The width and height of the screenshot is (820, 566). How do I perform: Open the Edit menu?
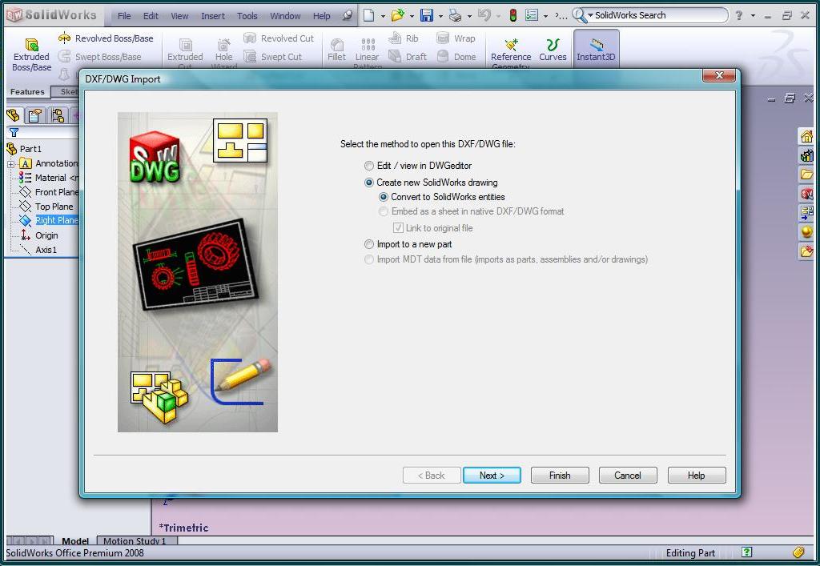[151, 16]
